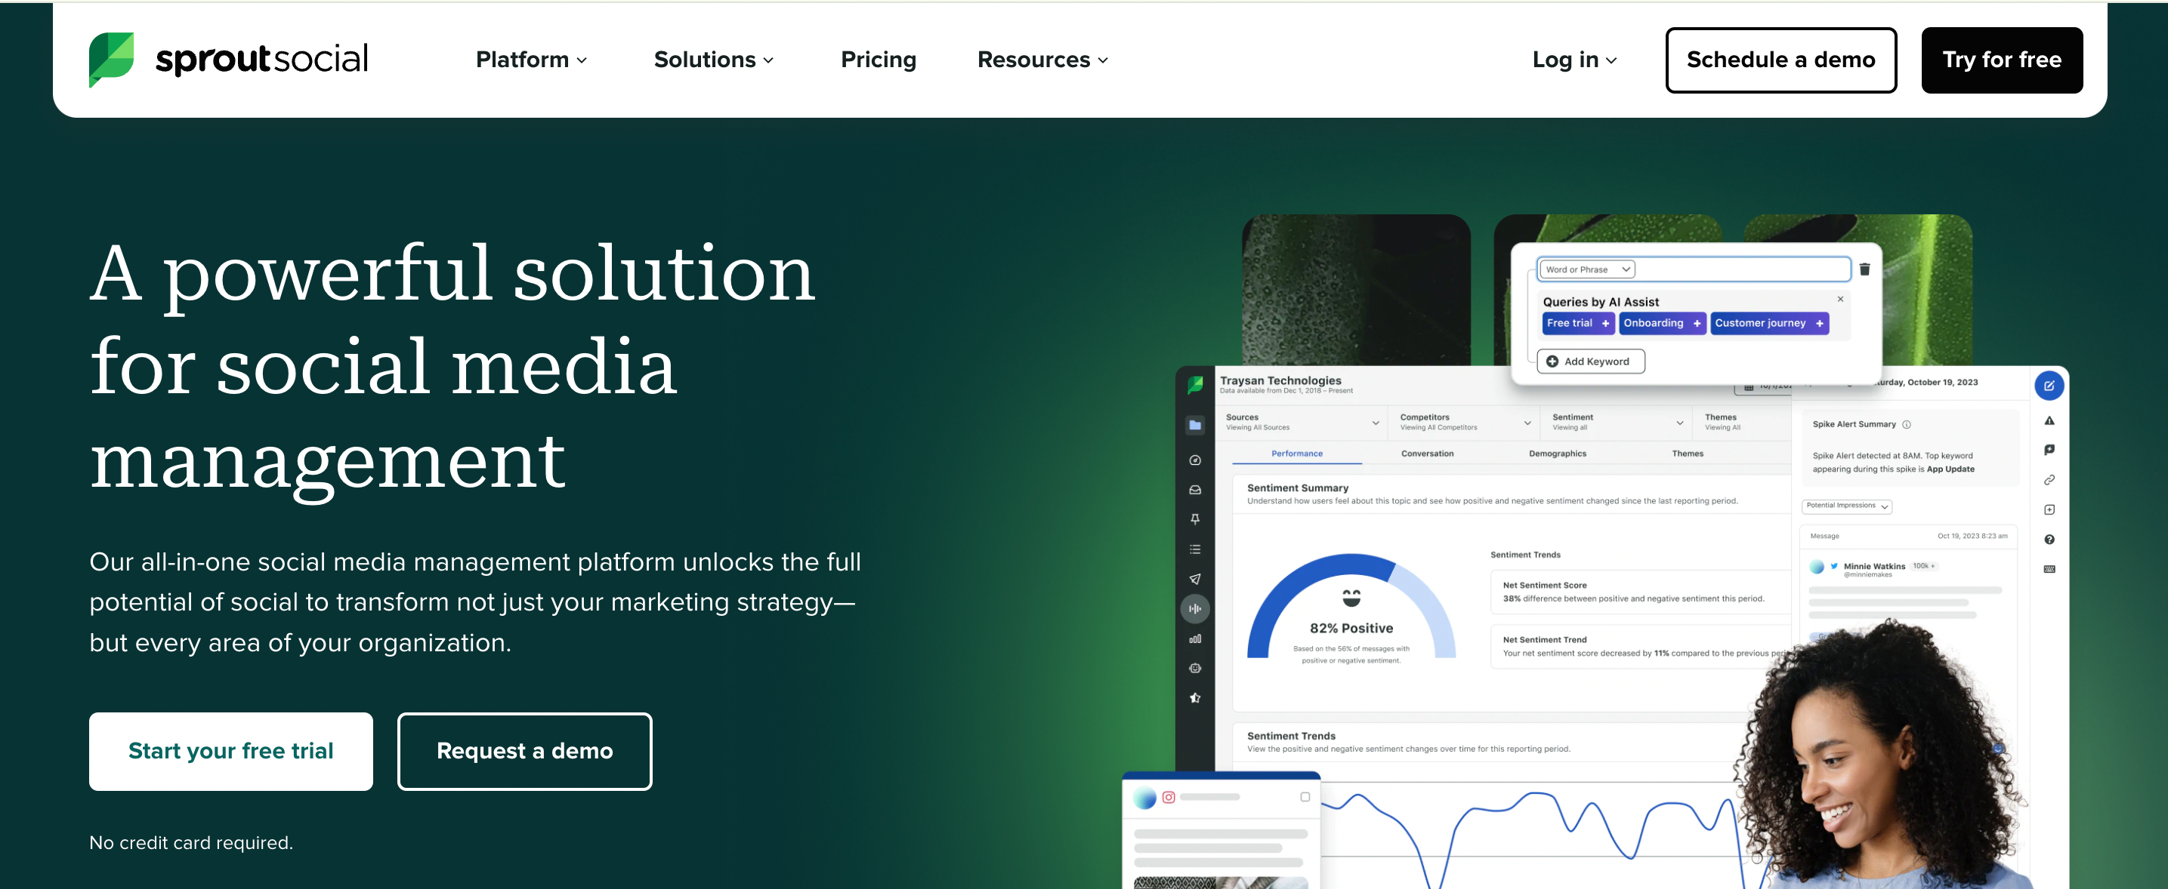Viewport: 2168px width, 889px height.
Task: Open the Reports bar chart icon
Action: 1195,639
